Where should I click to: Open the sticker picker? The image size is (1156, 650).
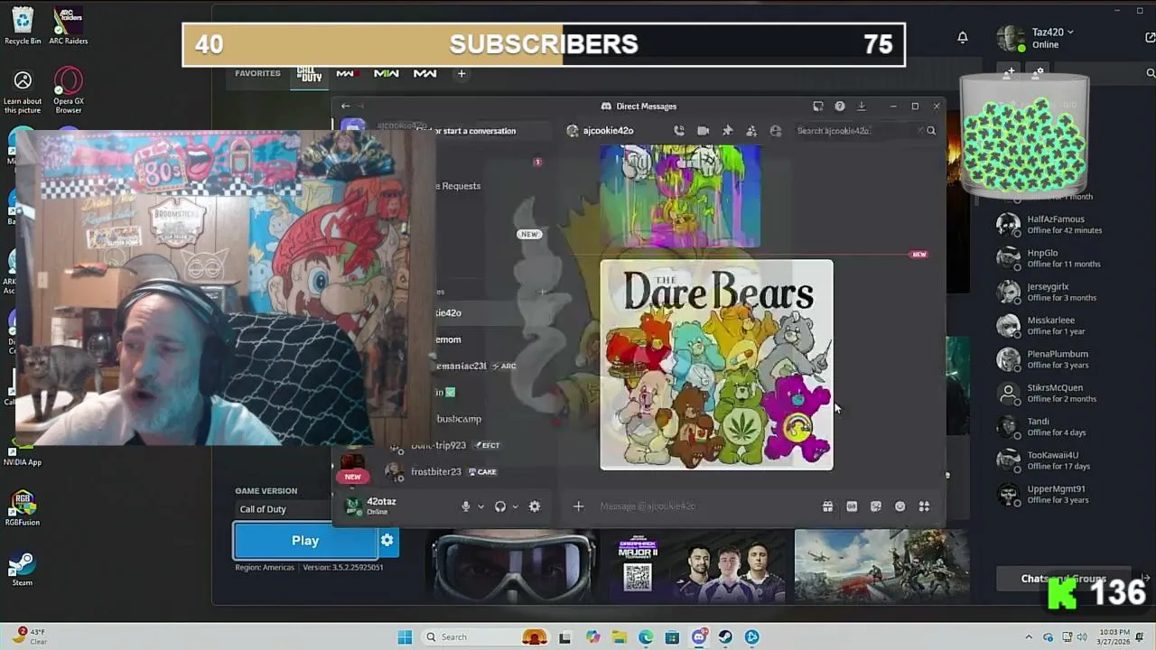(x=876, y=506)
